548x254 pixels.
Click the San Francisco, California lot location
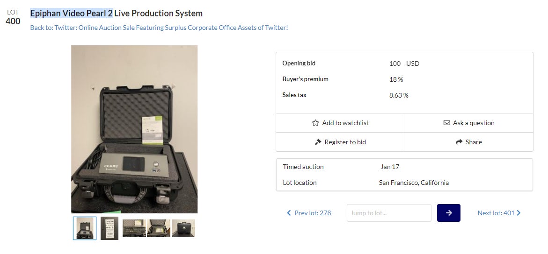pos(414,183)
